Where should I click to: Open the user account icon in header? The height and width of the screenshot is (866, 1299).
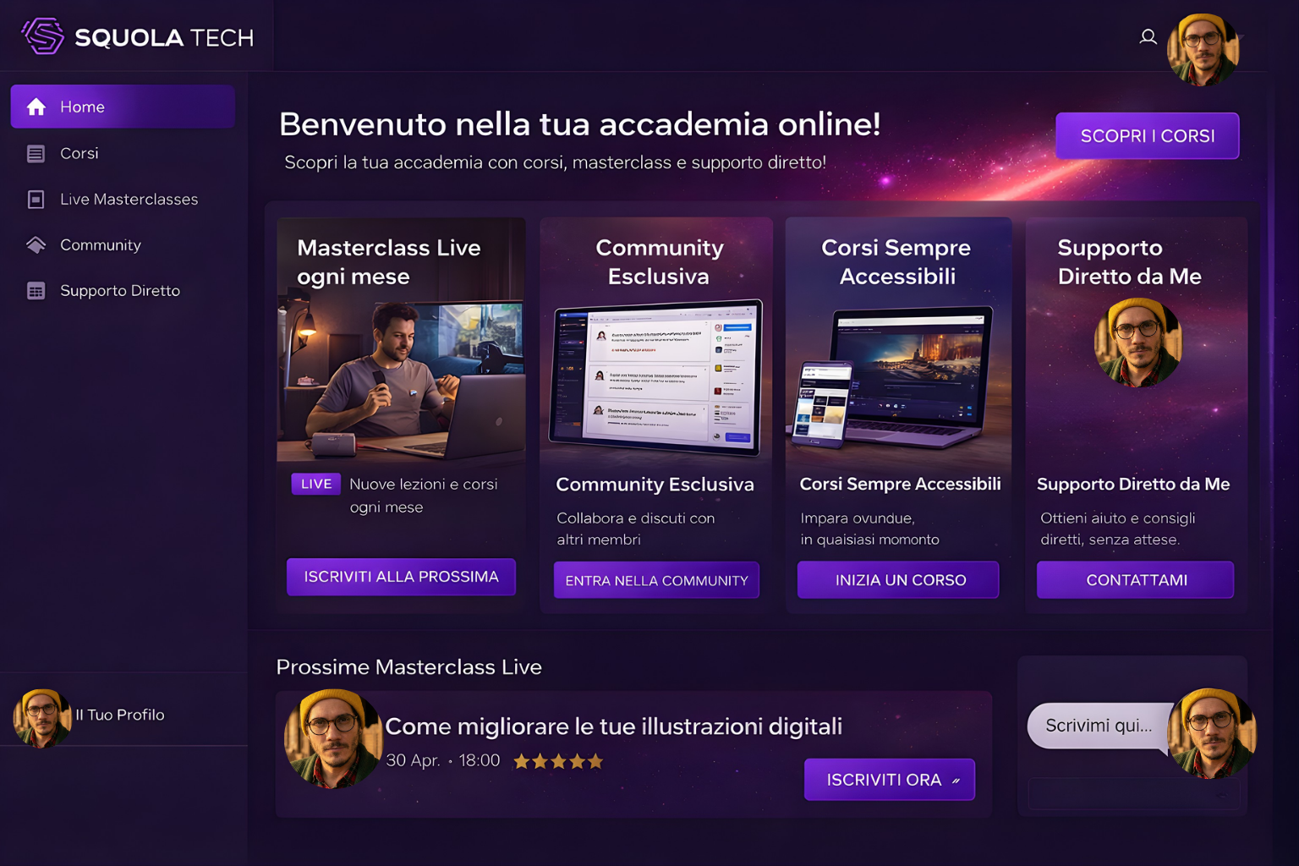pos(1148,37)
